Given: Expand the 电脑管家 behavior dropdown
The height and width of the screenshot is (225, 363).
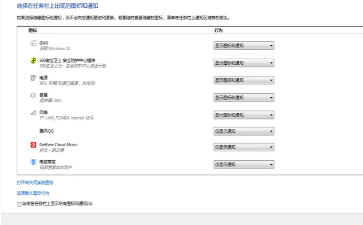Looking at the screenshot, I should tap(244, 165).
